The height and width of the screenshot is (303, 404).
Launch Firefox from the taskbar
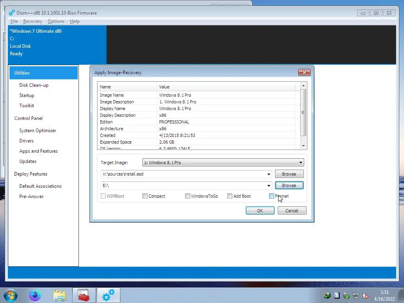point(35,295)
